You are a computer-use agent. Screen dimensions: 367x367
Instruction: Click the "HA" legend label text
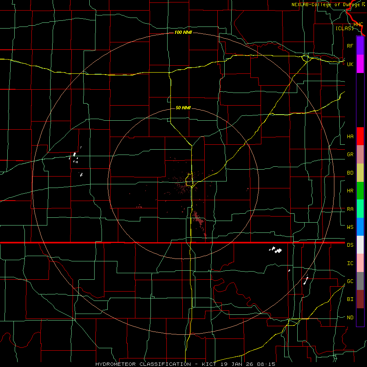(350, 137)
